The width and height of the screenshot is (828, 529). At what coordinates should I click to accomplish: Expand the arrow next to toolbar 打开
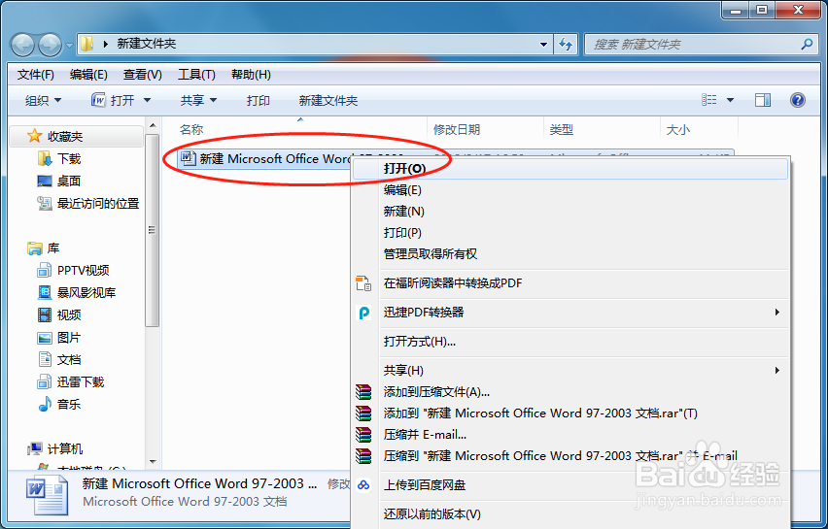coord(148,100)
